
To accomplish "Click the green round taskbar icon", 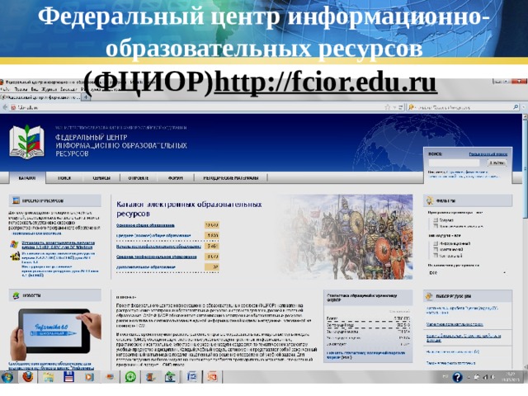I will point(130,377).
